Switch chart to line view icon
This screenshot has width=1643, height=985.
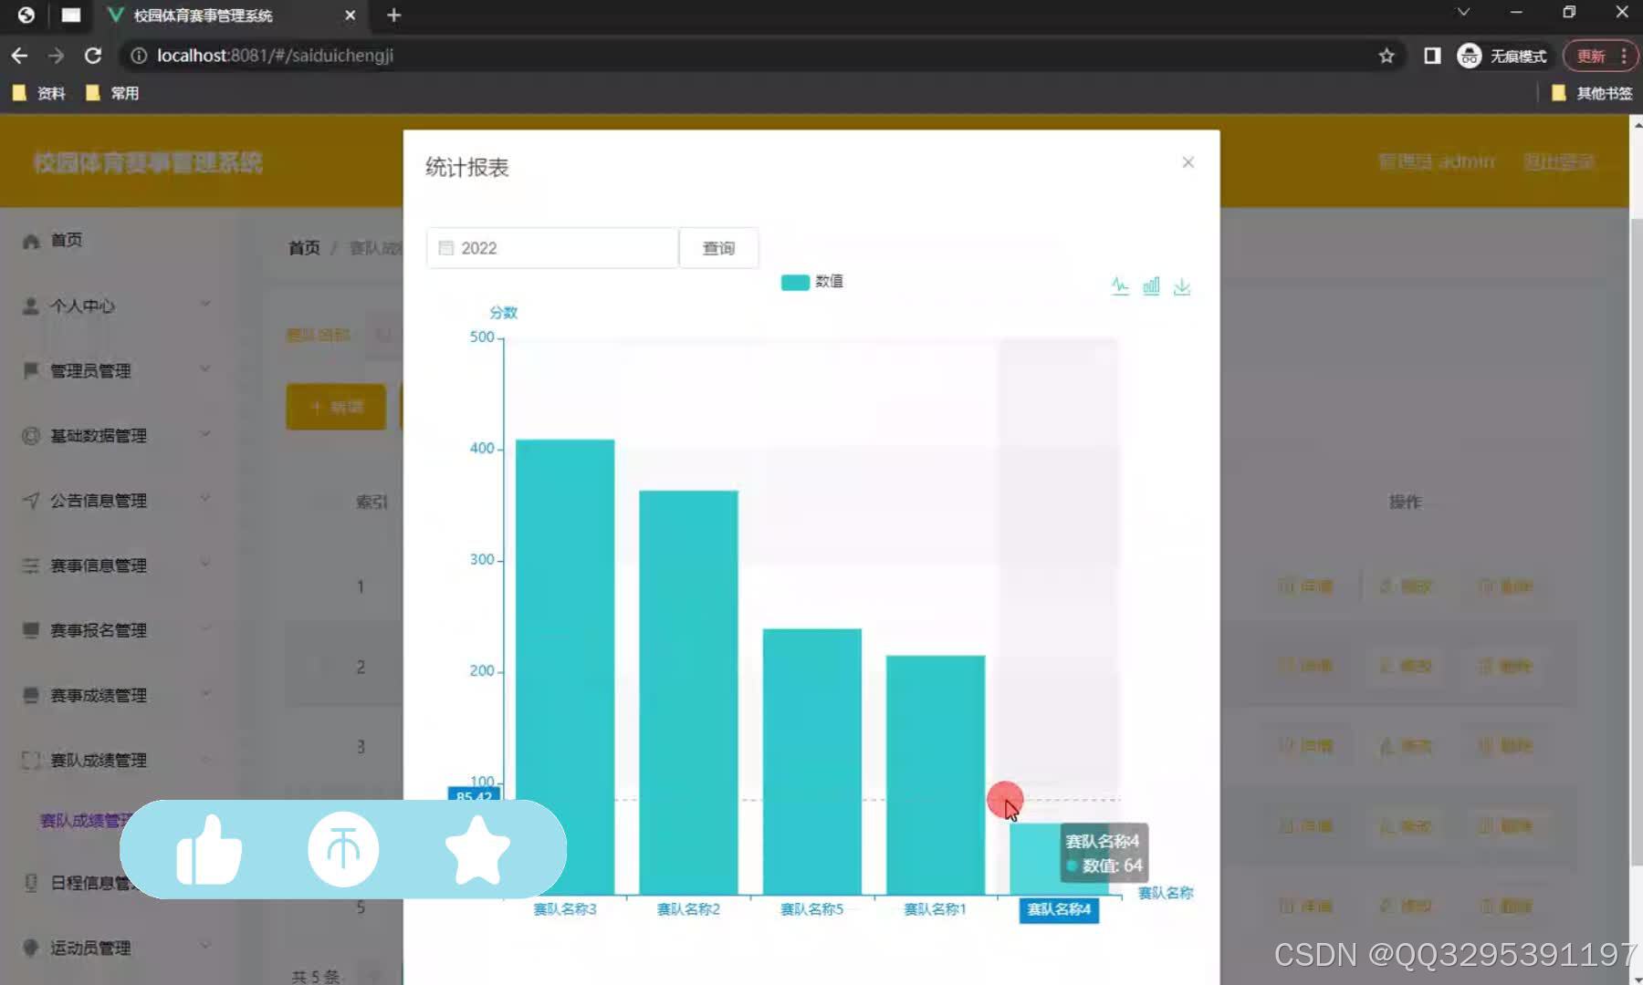[1120, 286]
